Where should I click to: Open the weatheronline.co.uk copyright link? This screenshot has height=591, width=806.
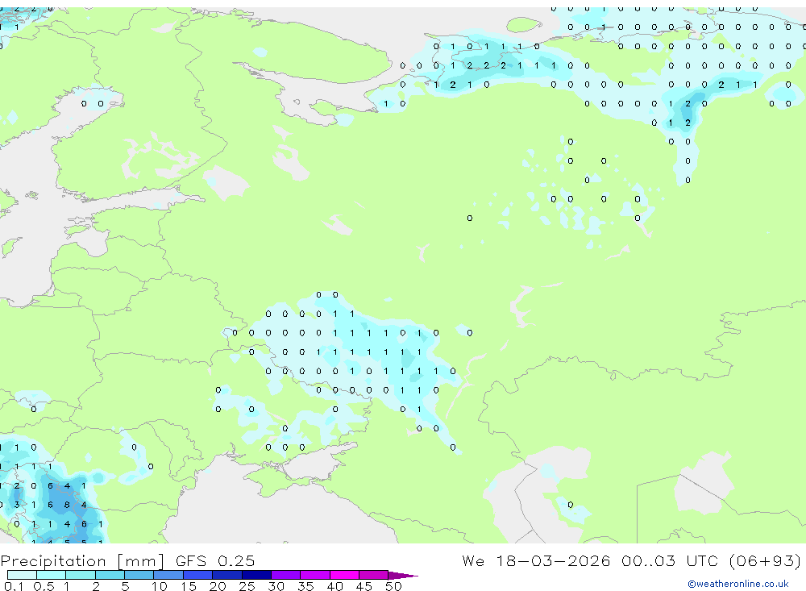click(737, 584)
